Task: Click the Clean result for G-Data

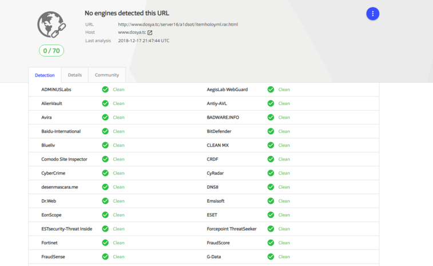Action: [284, 256]
